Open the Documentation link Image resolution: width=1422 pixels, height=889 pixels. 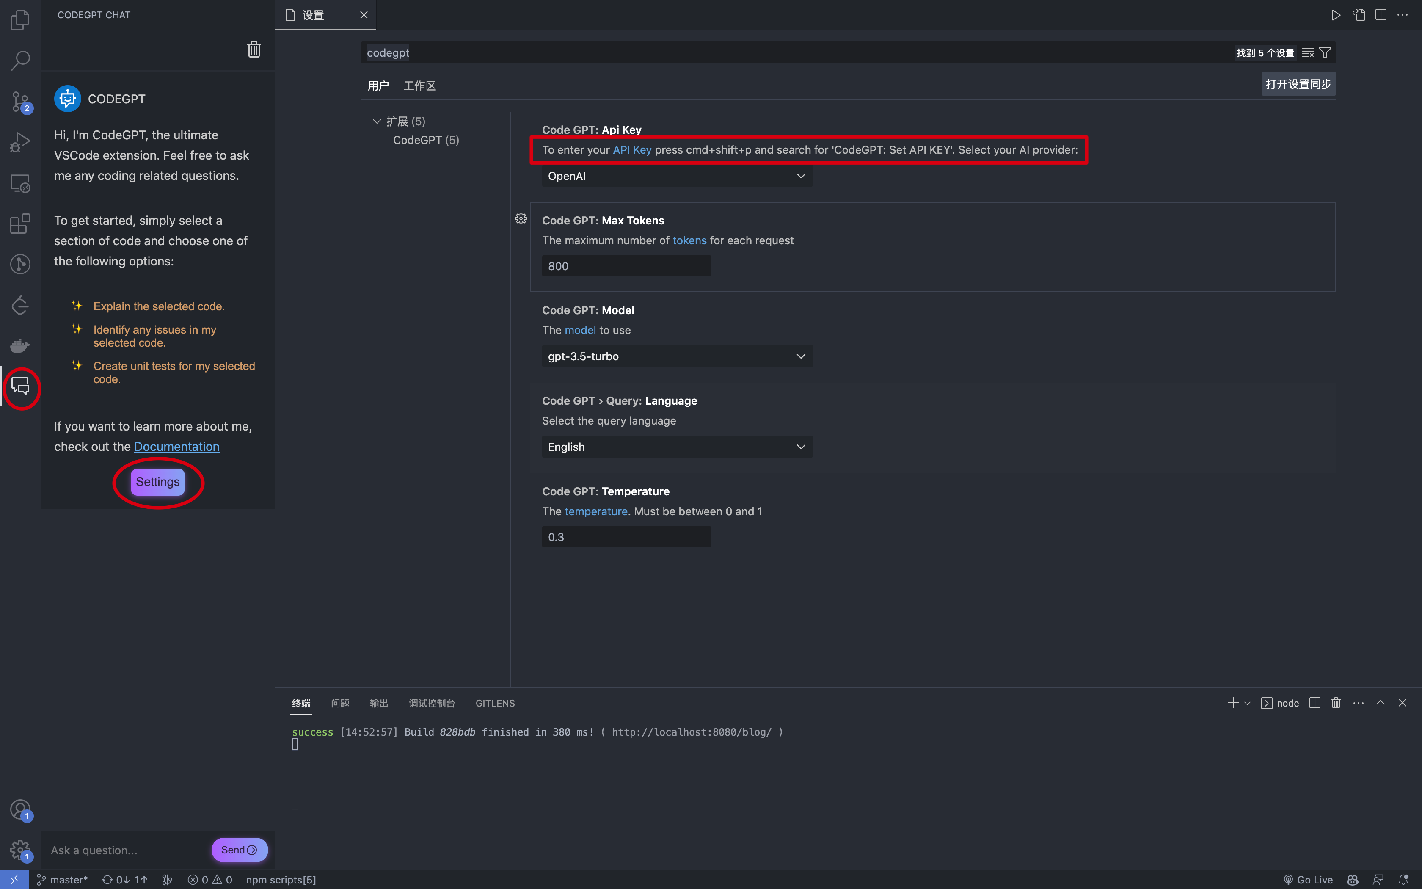click(176, 447)
